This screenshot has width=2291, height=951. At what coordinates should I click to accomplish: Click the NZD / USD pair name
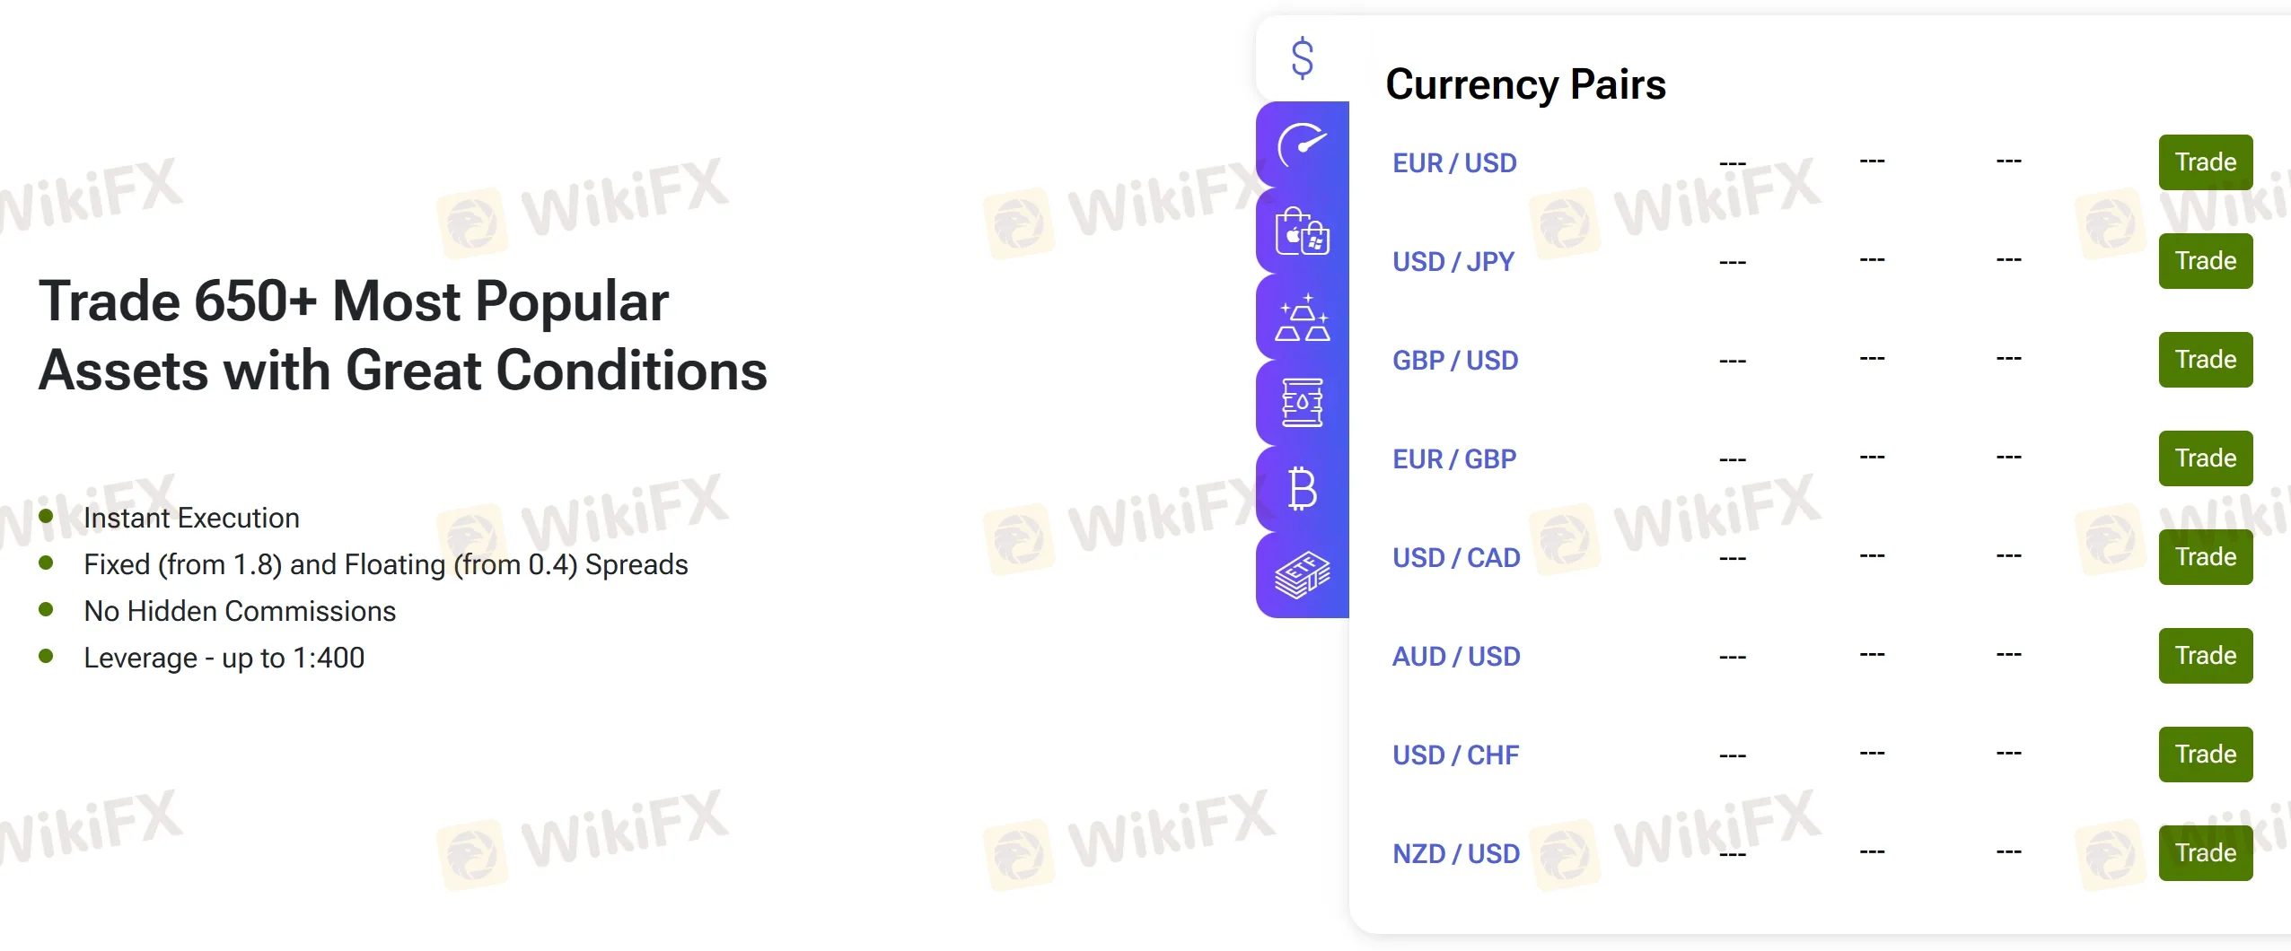tap(1456, 854)
